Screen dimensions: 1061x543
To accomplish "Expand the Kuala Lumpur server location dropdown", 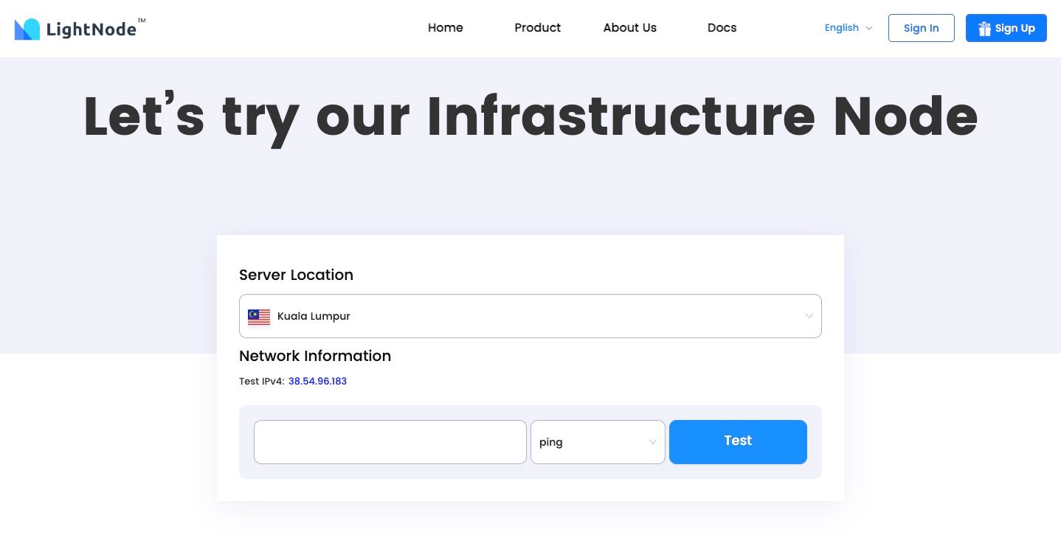I will point(530,316).
